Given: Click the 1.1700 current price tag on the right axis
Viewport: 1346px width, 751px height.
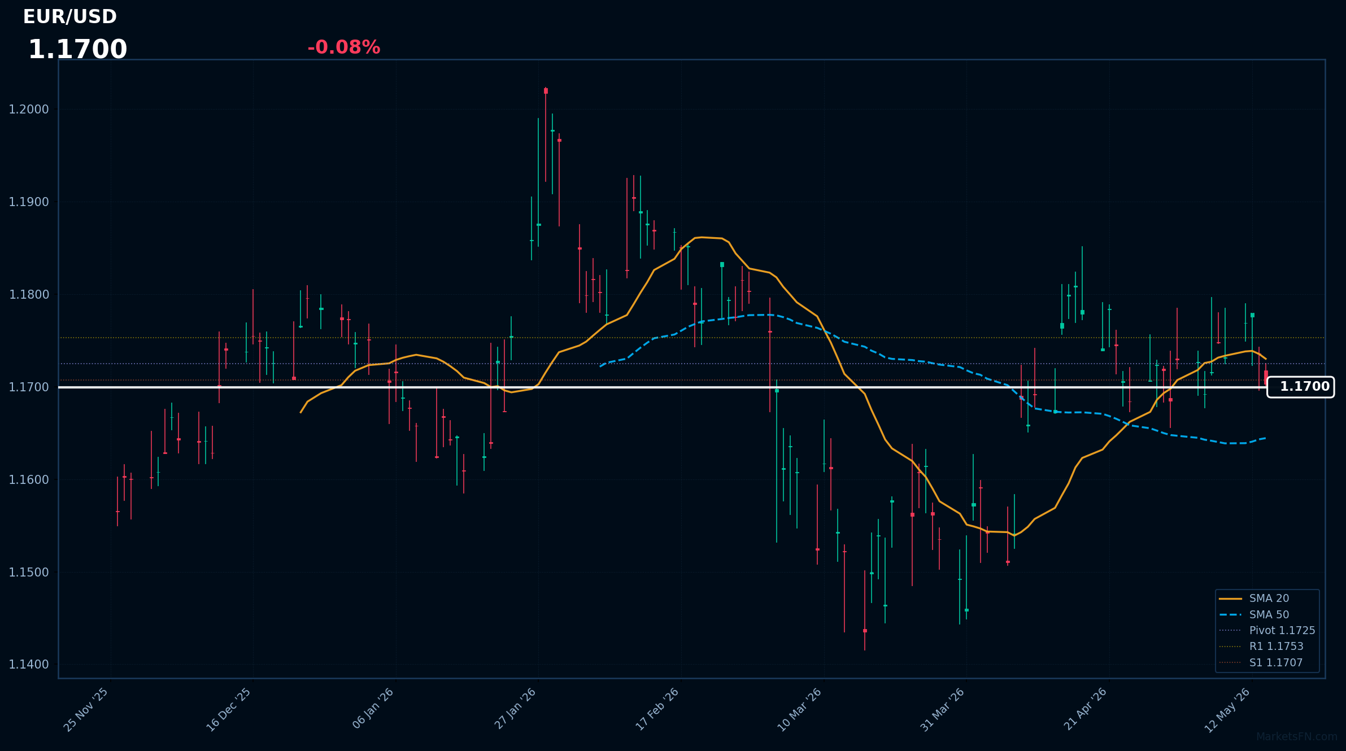Looking at the screenshot, I should (1300, 387).
